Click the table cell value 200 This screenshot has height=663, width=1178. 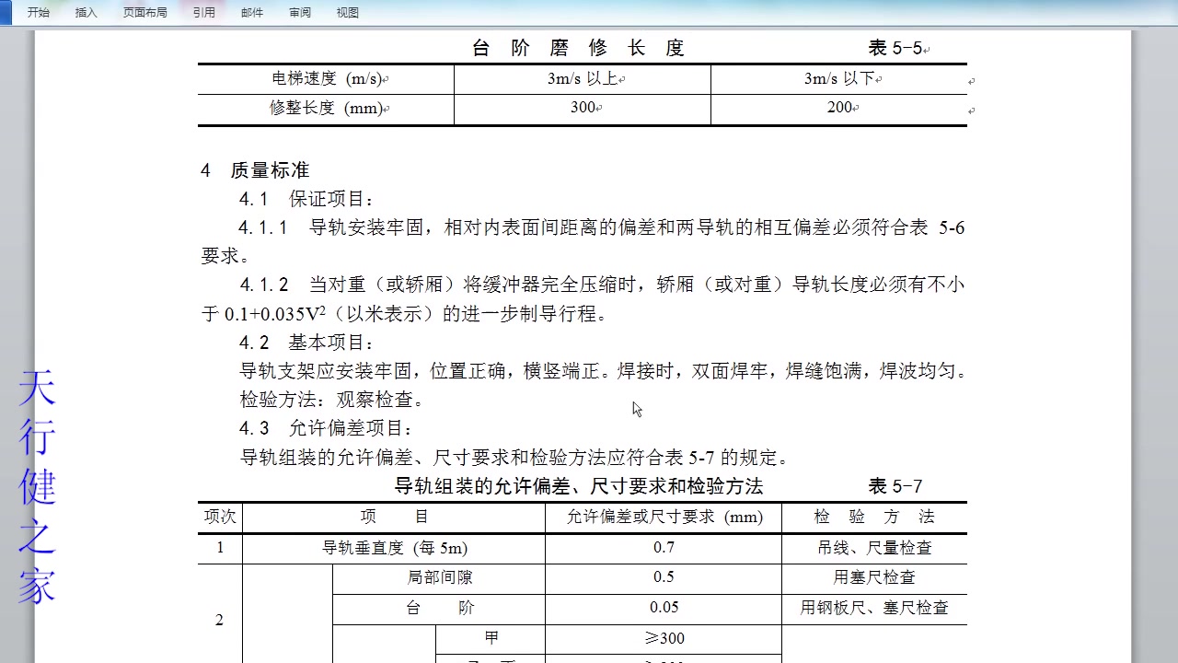coord(839,108)
